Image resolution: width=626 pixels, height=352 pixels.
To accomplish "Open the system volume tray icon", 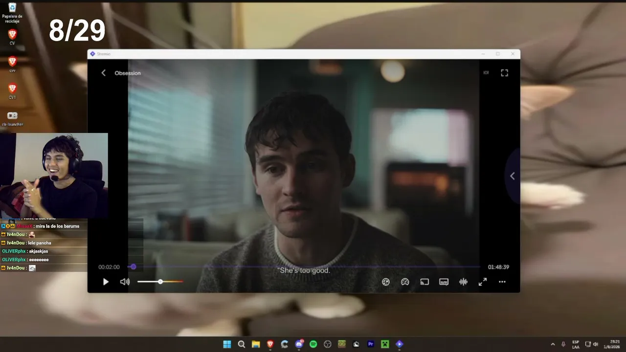I will [596, 344].
